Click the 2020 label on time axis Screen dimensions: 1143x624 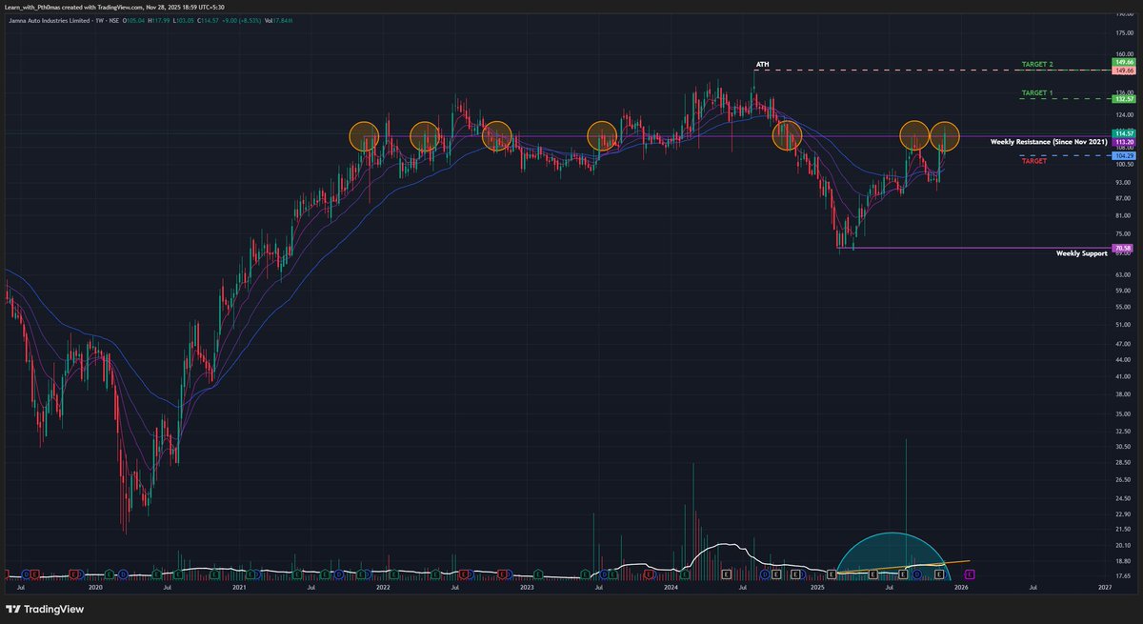pos(94,589)
